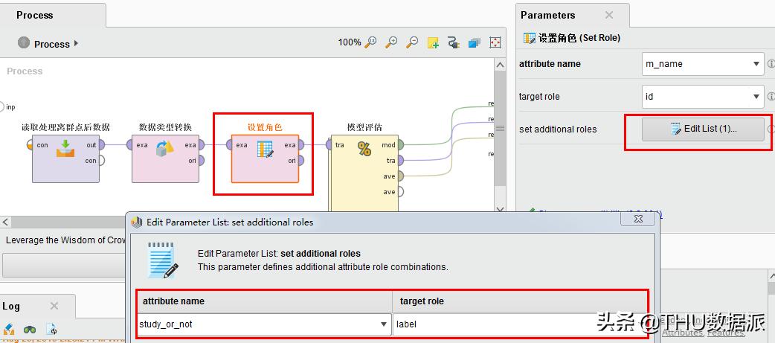
Task: Select the 设置角色 Set Role operator
Action: (265, 158)
